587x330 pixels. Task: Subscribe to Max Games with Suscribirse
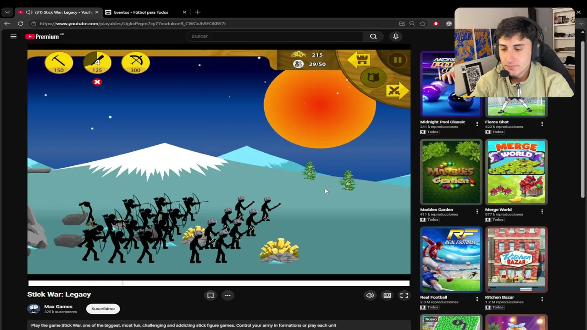[103, 309]
